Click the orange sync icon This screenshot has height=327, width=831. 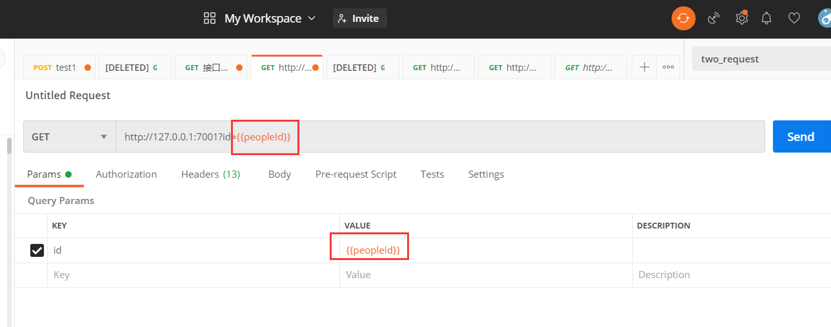tap(683, 18)
